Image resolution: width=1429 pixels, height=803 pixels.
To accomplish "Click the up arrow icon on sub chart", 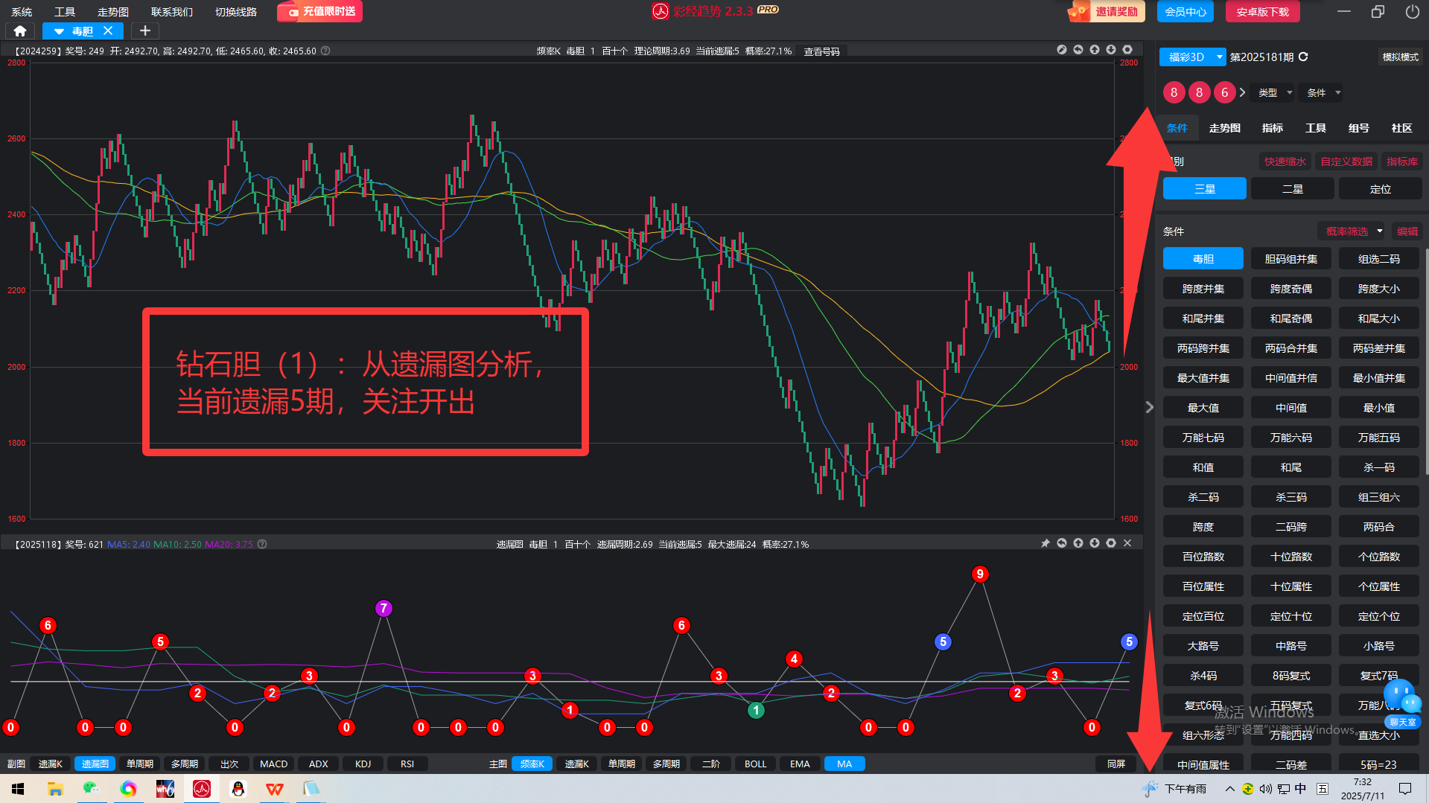I will click(x=1078, y=543).
